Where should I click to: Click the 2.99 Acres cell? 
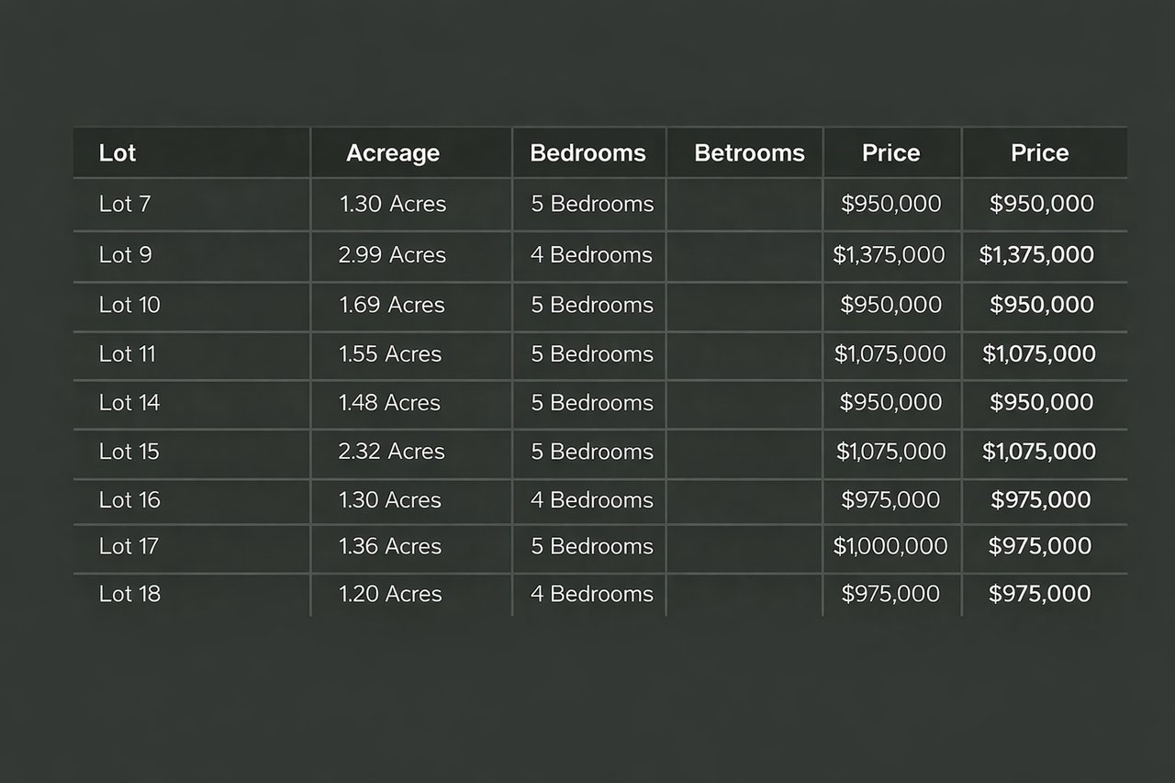pyautogui.click(x=392, y=254)
